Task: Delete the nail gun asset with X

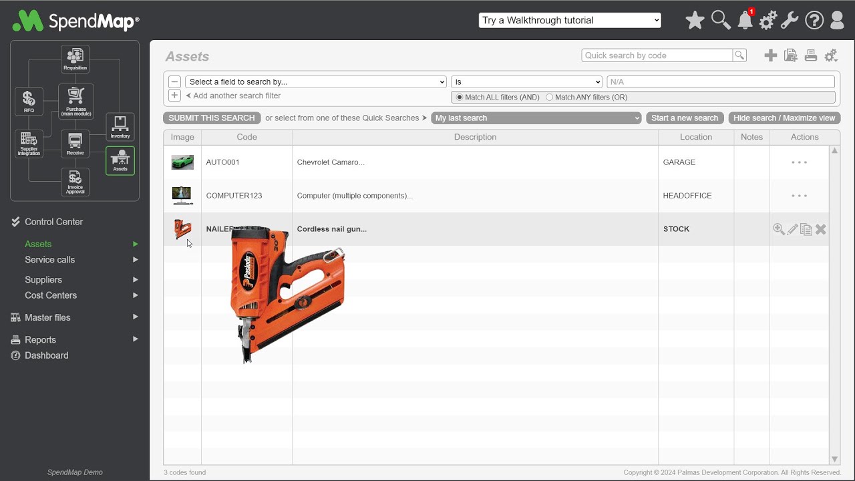Action: coord(821,229)
